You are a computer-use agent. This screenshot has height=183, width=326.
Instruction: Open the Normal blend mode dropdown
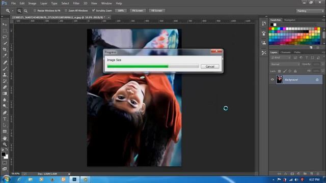[285, 65]
